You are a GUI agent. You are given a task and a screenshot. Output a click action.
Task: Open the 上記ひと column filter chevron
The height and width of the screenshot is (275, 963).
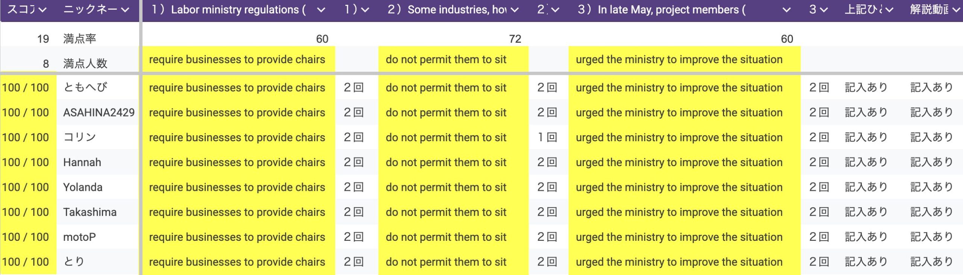(x=889, y=10)
